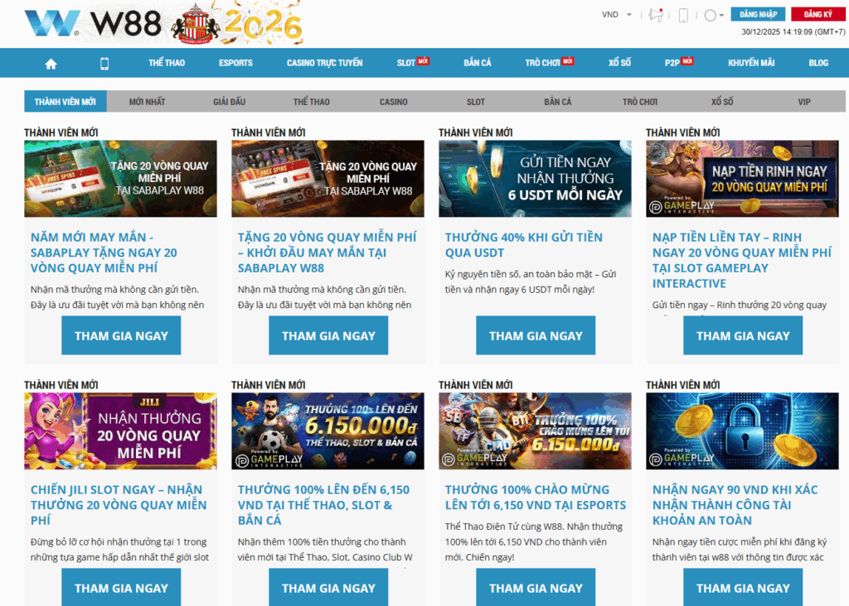Viewport: 849px width, 606px height.
Task: Click the 2026 golden banner graphic
Action: [x=262, y=24]
